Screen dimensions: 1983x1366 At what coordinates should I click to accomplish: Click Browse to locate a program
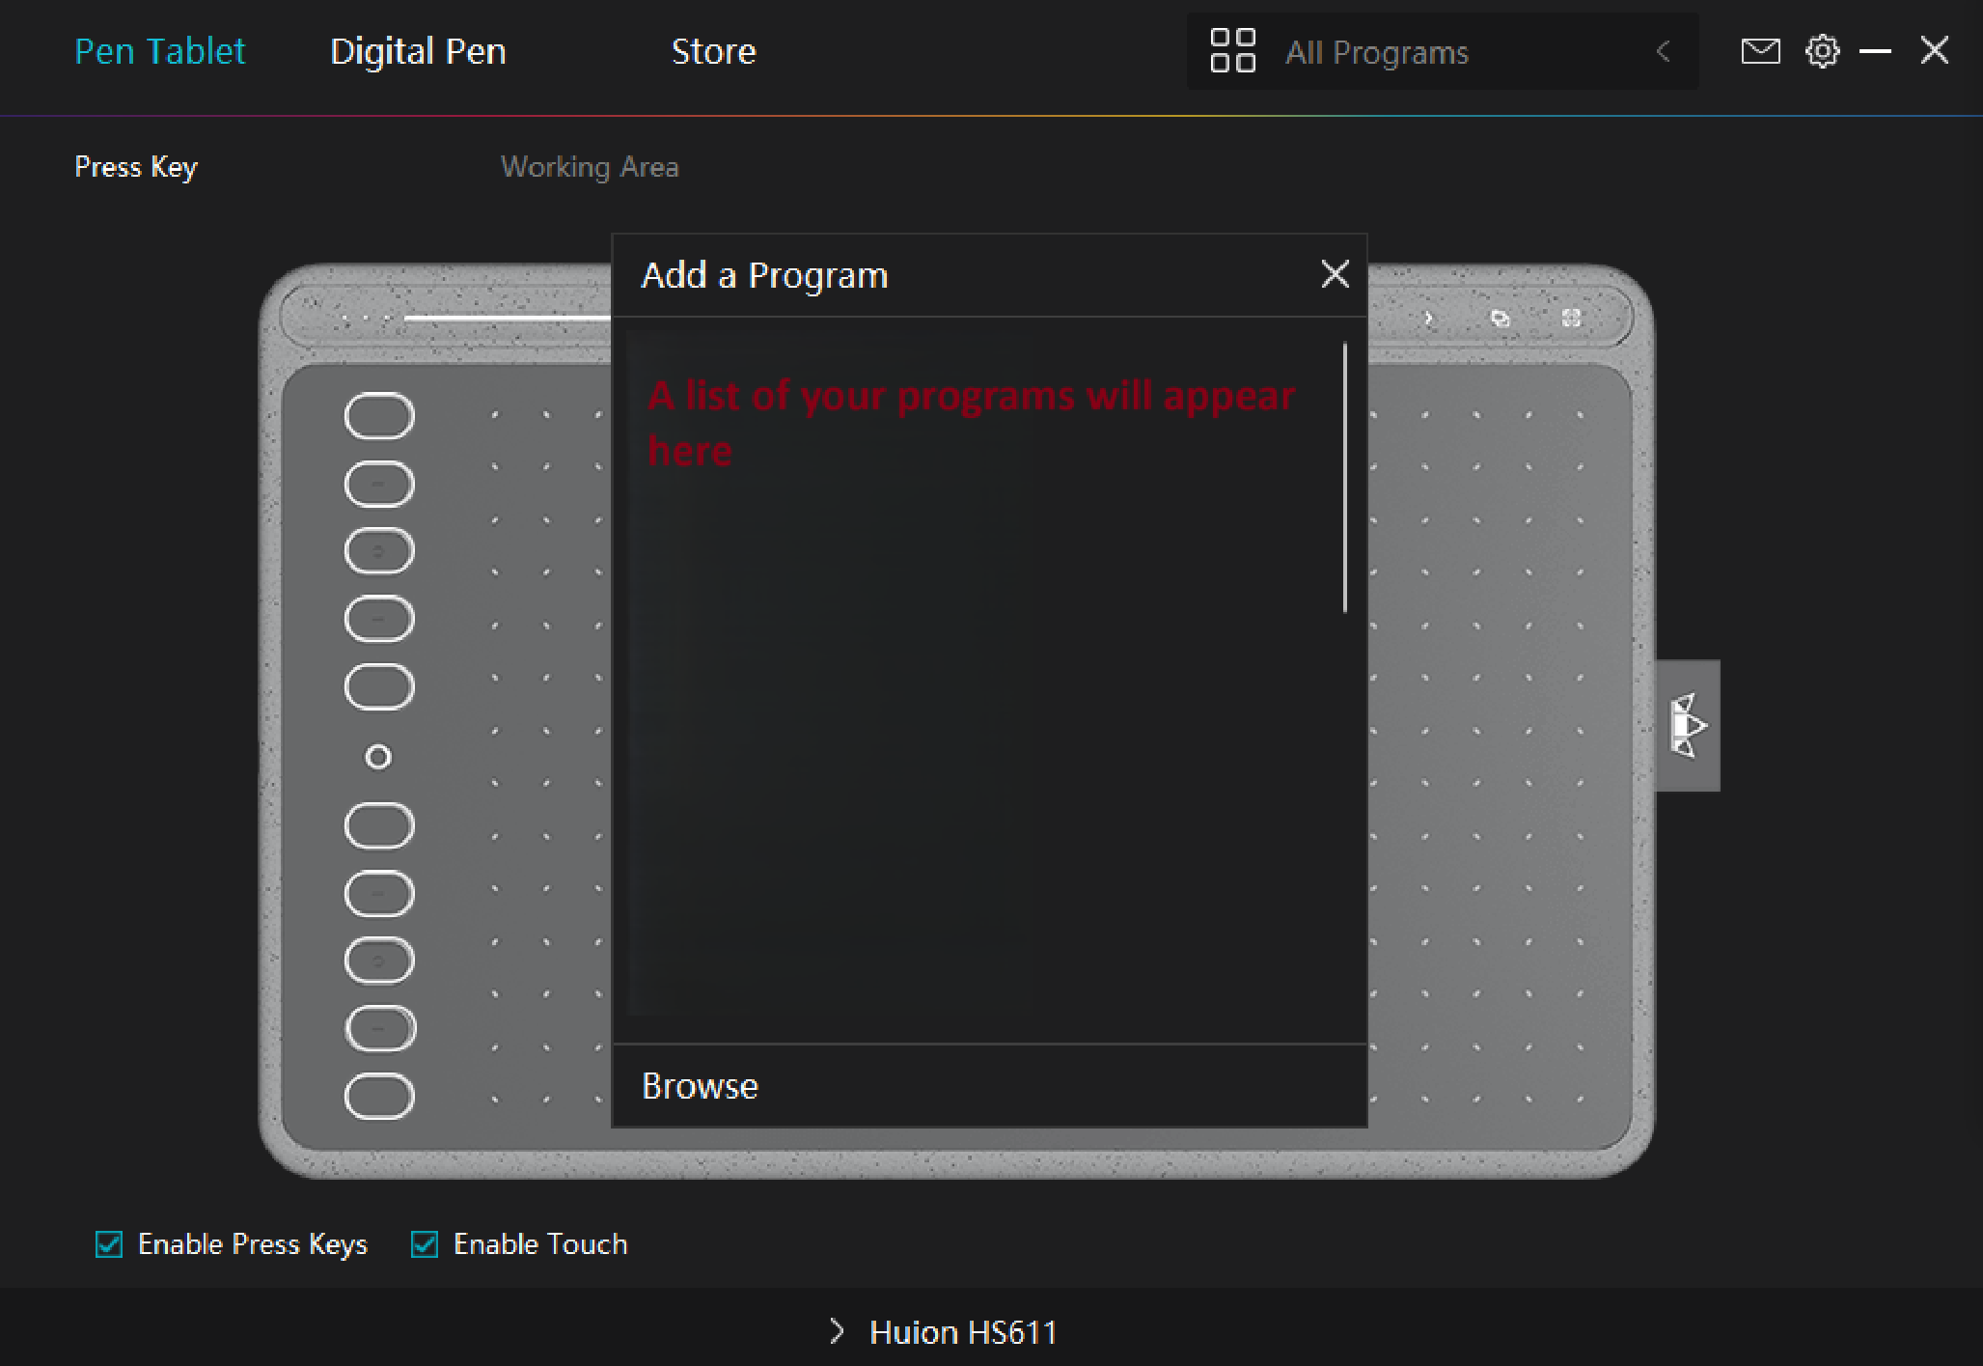point(701,1086)
